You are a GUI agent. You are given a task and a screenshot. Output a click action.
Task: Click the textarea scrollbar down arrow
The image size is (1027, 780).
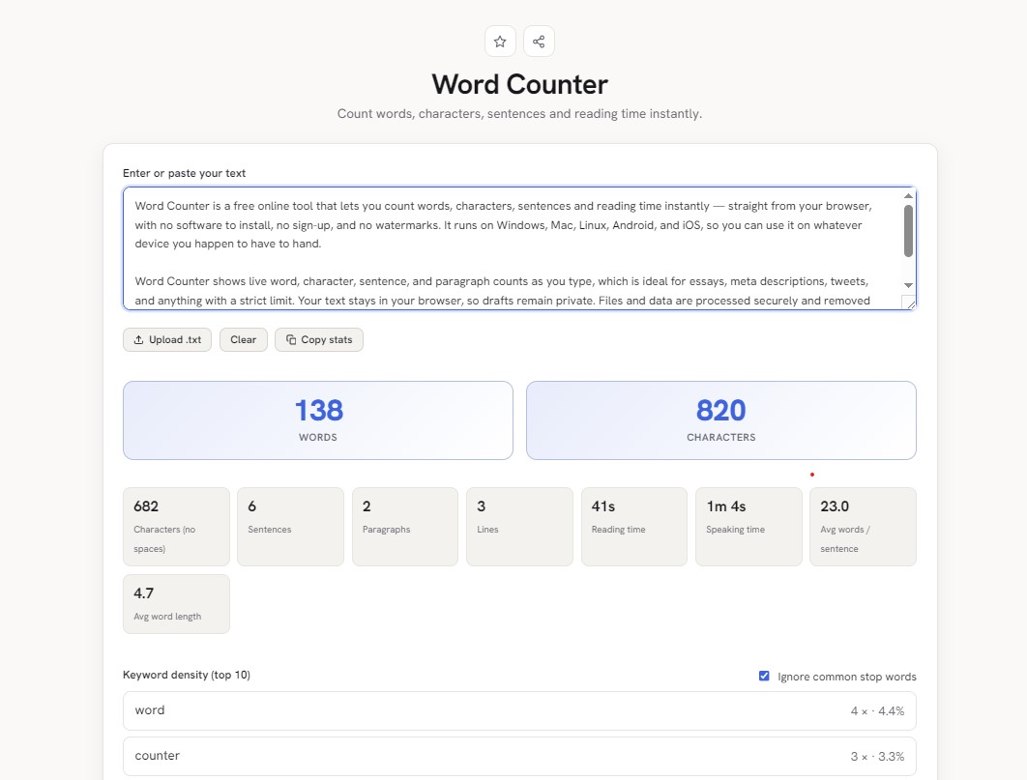coord(908,285)
